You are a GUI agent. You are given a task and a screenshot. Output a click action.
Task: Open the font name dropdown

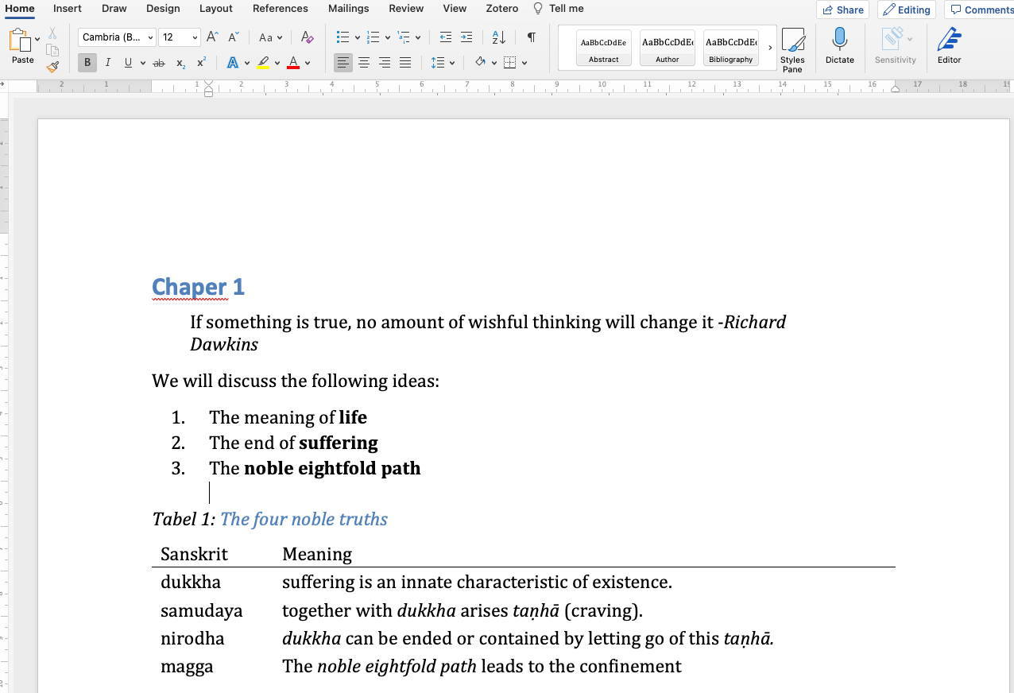tap(150, 38)
